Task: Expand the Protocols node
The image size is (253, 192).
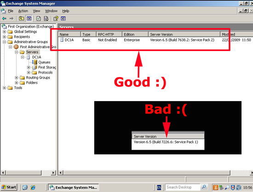Action: (29, 73)
